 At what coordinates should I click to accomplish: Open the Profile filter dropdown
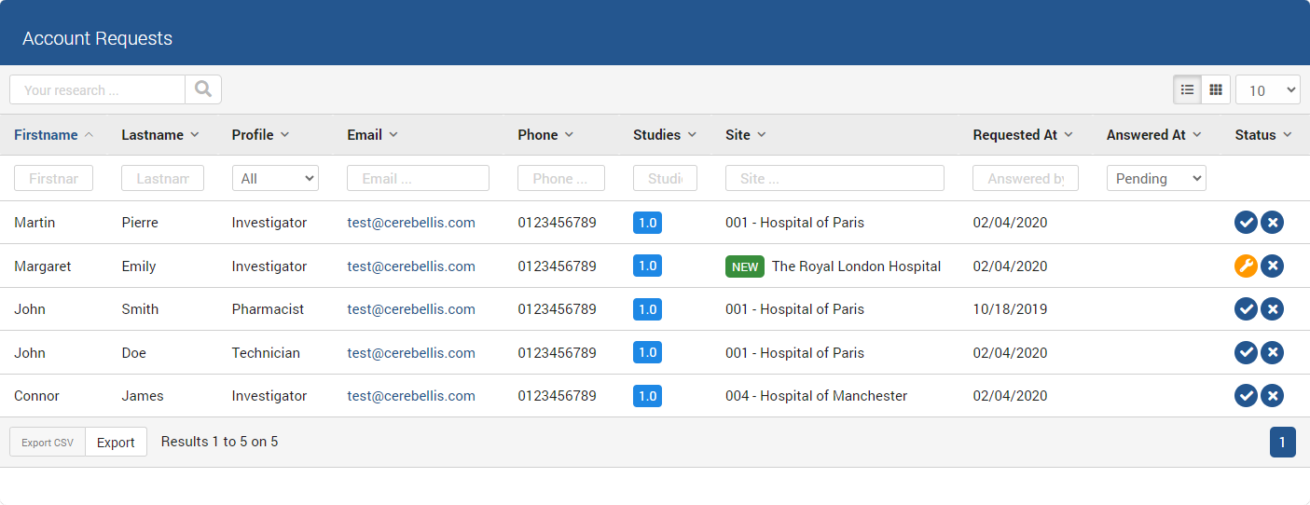pyautogui.click(x=275, y=178)
